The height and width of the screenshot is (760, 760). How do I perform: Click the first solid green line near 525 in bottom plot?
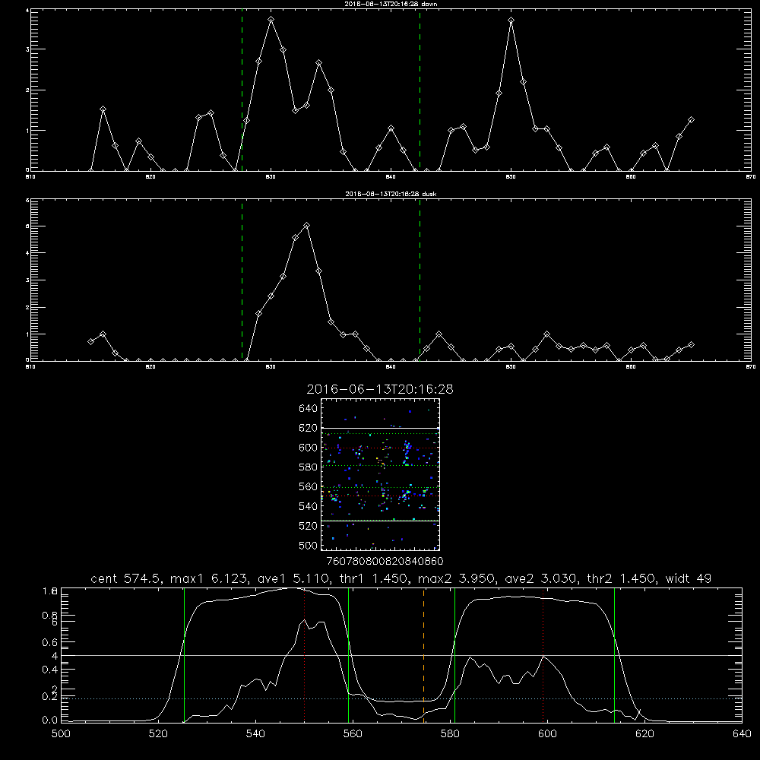tap(184, 655)
